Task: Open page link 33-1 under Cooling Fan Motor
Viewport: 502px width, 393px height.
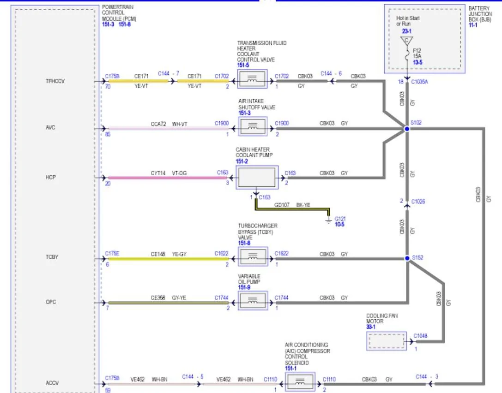Action: (x=371, y=327)
